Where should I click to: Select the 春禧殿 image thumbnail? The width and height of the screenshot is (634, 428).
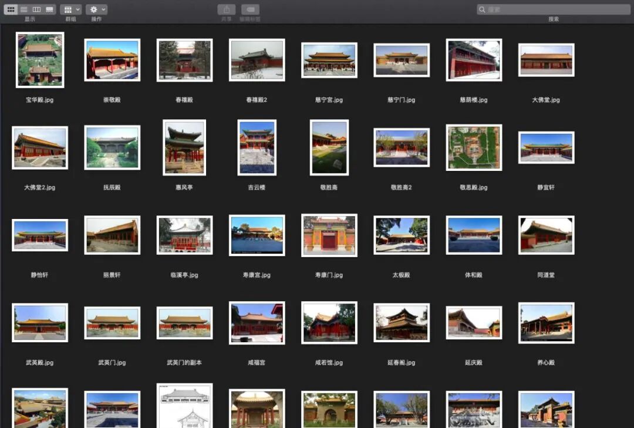(184, 60)
